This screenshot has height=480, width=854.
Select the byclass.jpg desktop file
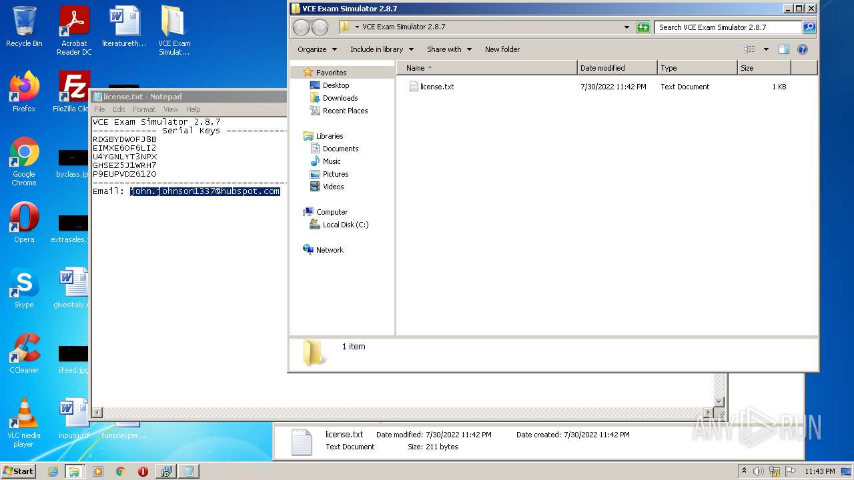click(x=72, y=163)
